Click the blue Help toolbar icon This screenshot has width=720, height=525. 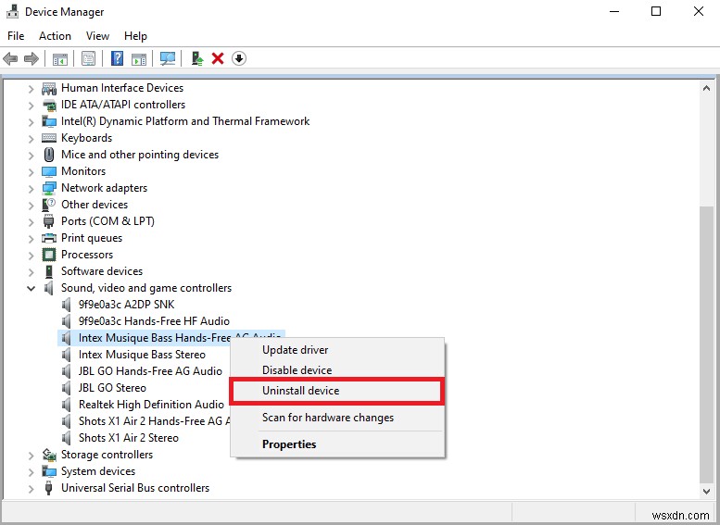coord(117,58)
